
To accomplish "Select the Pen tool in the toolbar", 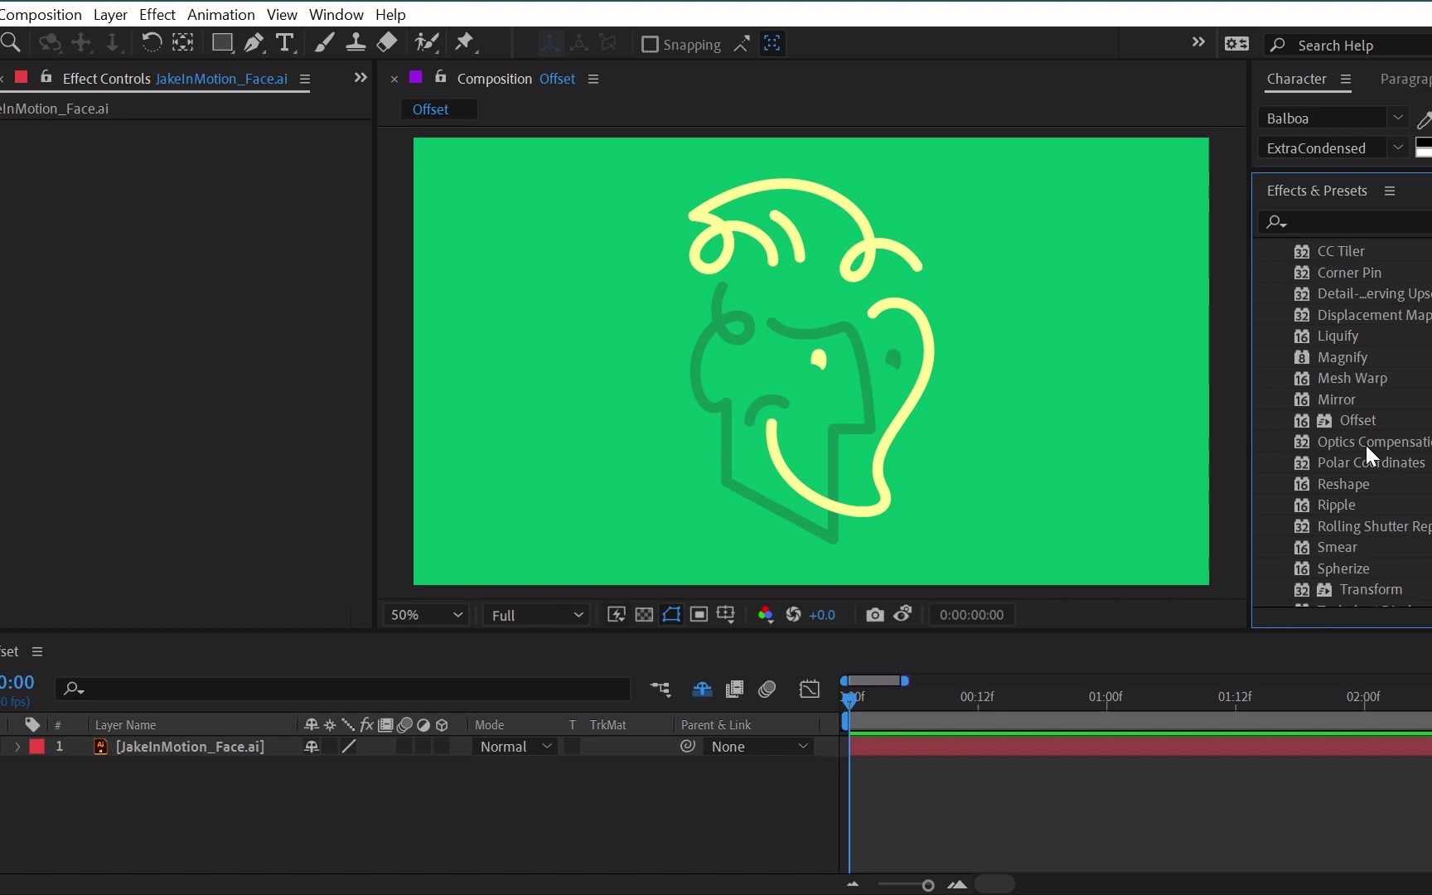I will point(254,42).
